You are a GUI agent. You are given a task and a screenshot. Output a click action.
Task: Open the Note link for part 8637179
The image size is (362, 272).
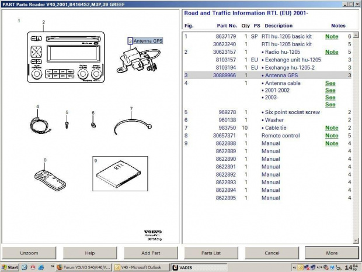tap(332, 36)
